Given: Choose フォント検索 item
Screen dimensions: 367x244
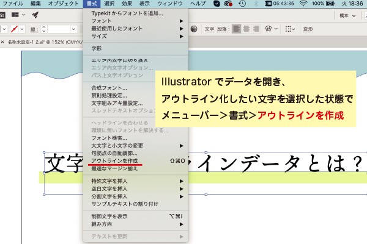Looking at the screenshot, I should click(136, 138).
